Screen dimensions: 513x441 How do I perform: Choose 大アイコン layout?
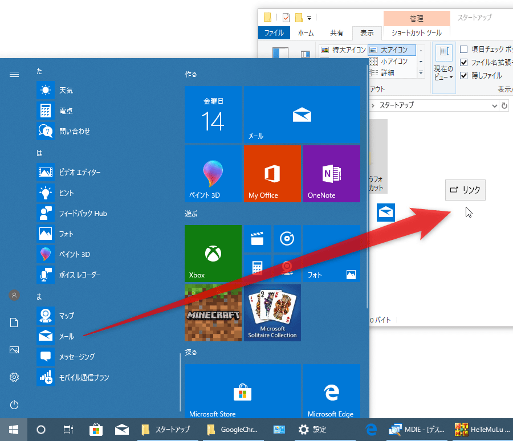392,50
